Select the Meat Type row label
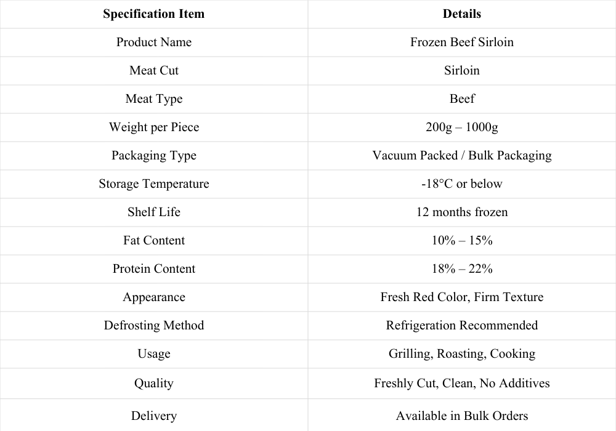 [153, 99]
